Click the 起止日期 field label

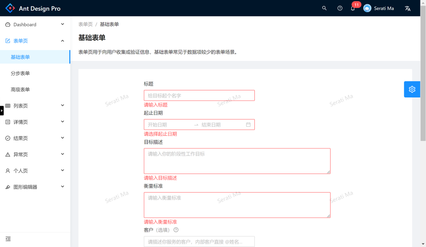tap(153, 113)
